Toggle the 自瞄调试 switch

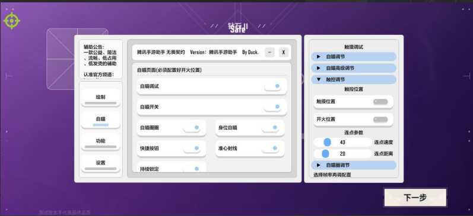tap(272, 86)
